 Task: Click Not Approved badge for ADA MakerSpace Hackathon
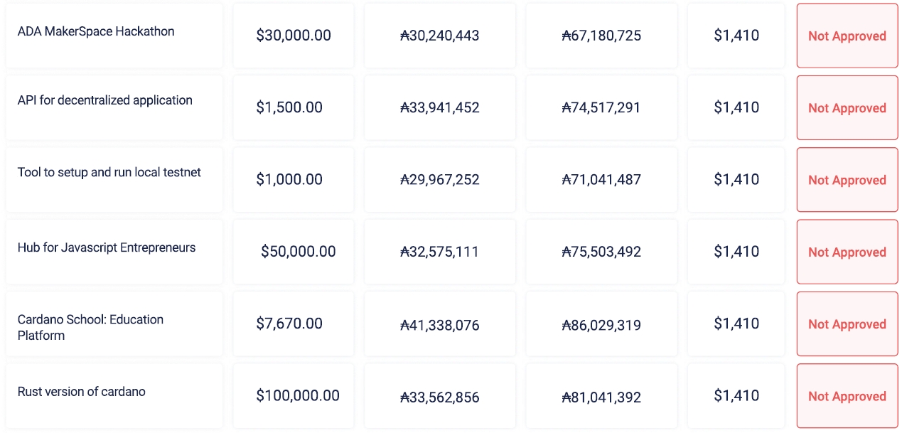847,36
